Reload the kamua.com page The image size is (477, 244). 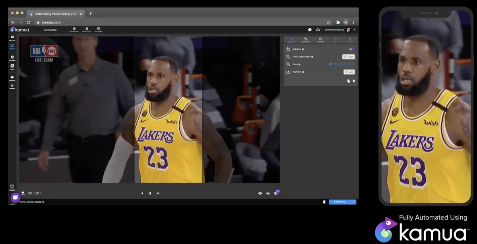click(x=29, y=22)
